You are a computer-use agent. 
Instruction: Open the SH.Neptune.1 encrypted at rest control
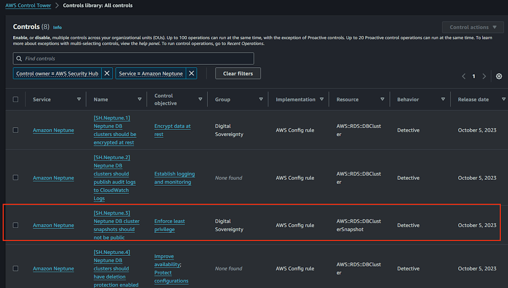coord(115,130)
